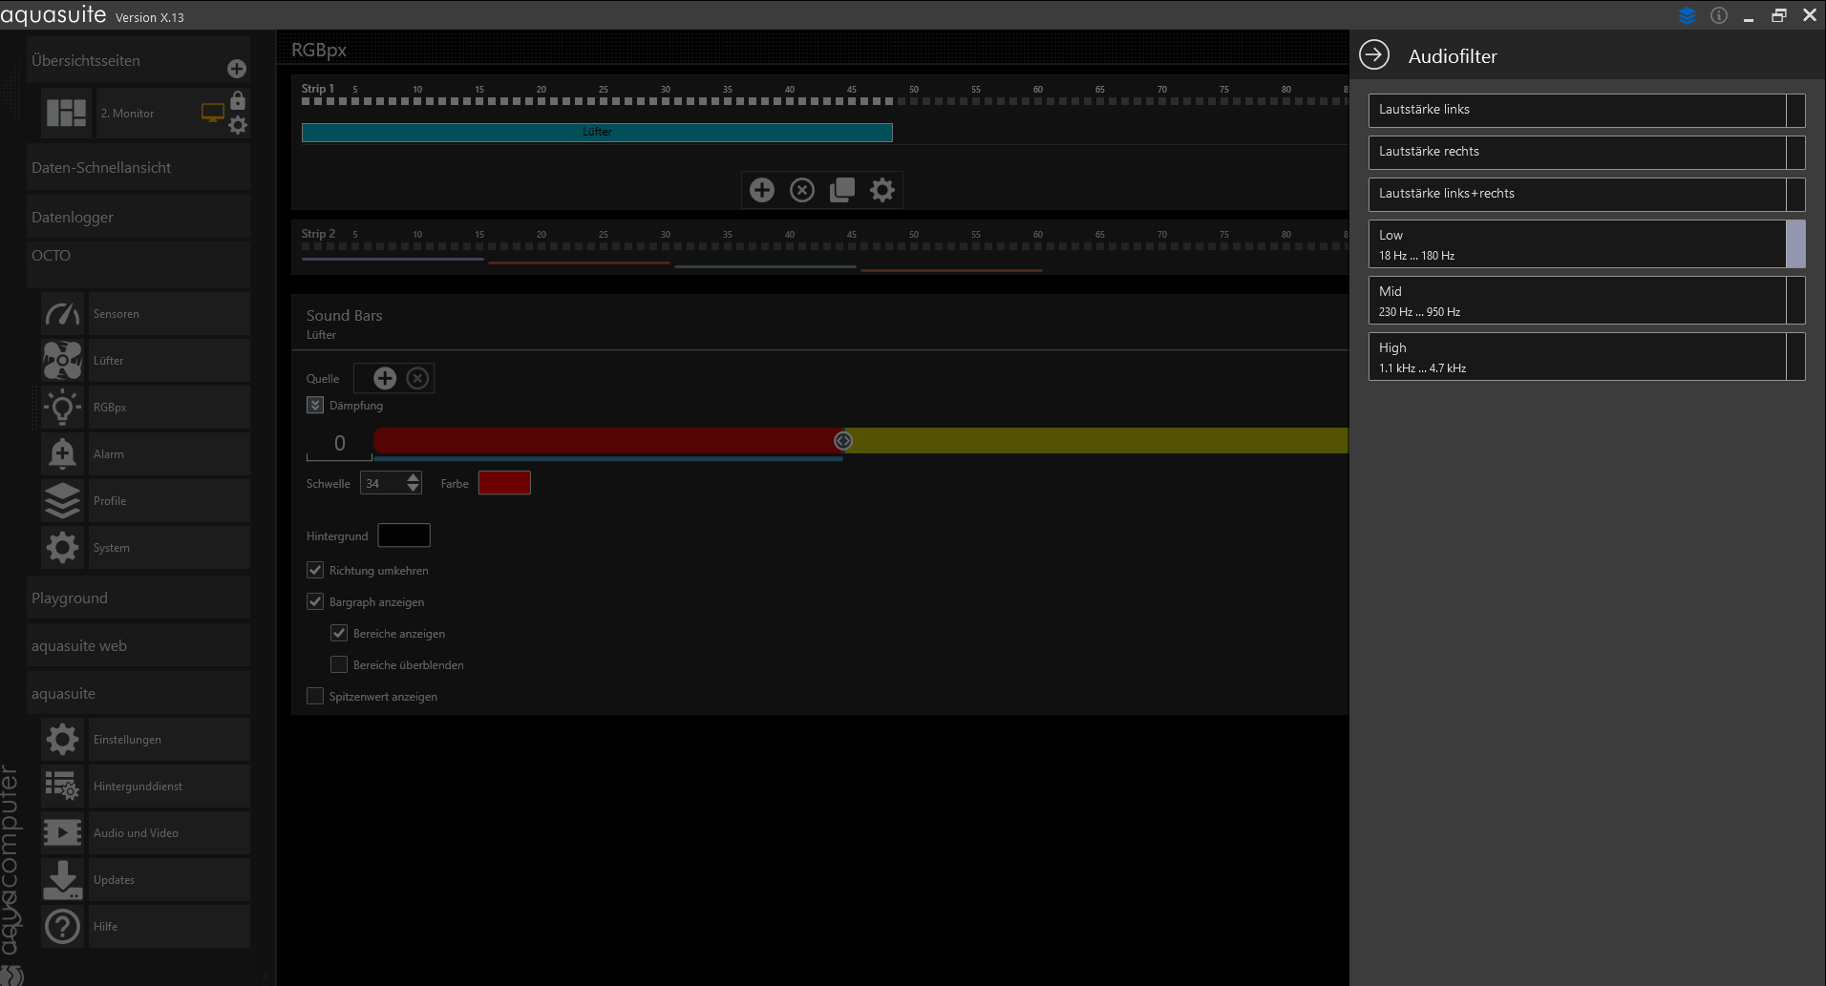This screenshot has width=1826, height=986.
Task: Click the Strip 1 label
Action: 318,89
